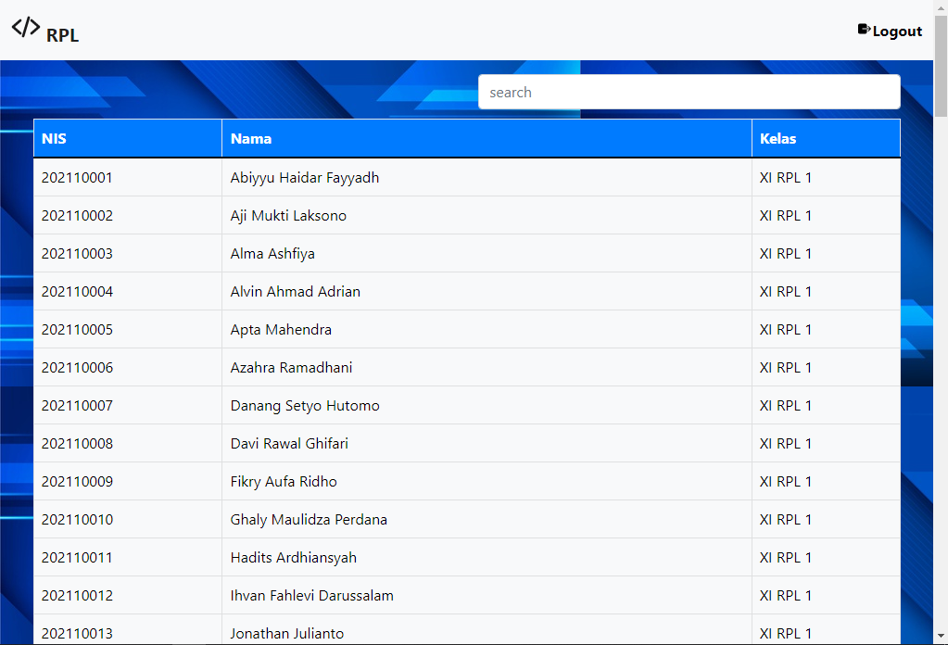Select name Azahra Ramadhani
Screen dimensions: 948x645
coord(291,368)
